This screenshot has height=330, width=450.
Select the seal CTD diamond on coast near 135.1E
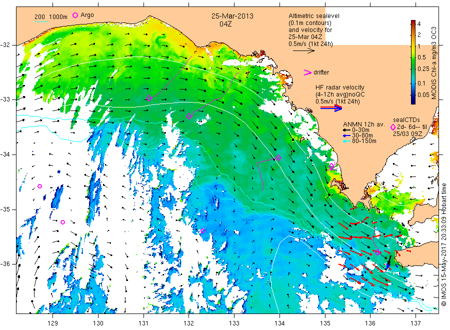tap(331, 166)
